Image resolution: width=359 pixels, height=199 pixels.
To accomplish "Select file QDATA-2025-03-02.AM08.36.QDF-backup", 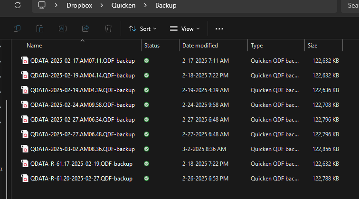I will click(83, 149).
